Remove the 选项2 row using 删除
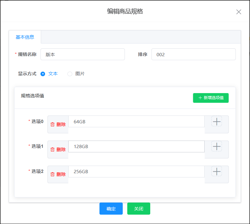The image size is (250, 224). pos(58,174)
